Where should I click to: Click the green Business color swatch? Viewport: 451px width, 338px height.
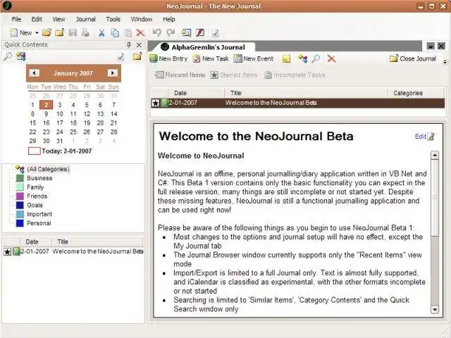[20, 178]
